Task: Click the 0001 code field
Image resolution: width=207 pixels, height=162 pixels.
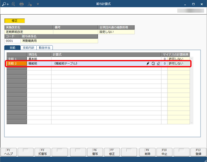Action: pyautogui.click(x=12, y=41)
